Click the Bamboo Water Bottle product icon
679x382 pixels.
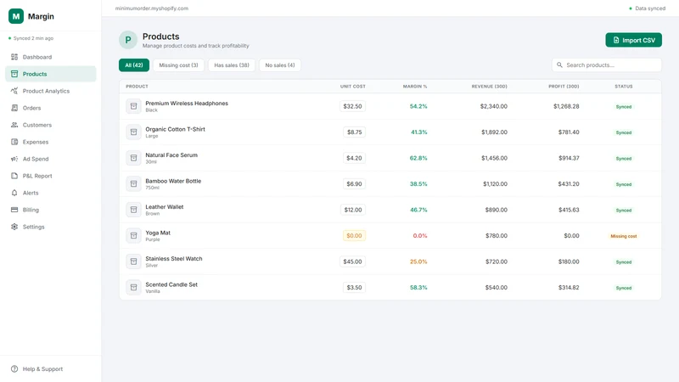coord(133,183)
